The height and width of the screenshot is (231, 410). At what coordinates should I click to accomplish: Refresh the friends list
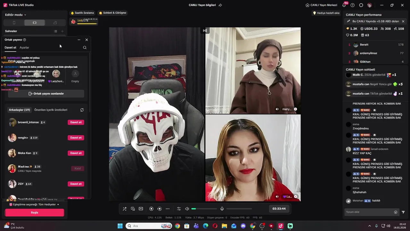coord(82,110)
